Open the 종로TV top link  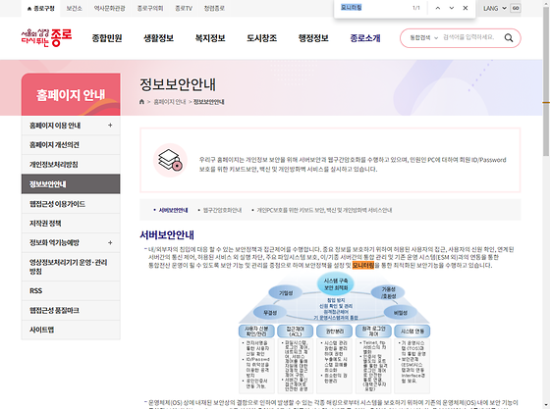click(184, 9)
